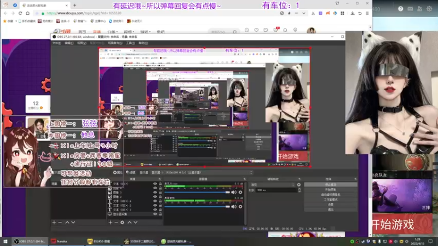438x246 pixels.
Task: Open the OBS 视图(V) menu
Action: point(82,43)
